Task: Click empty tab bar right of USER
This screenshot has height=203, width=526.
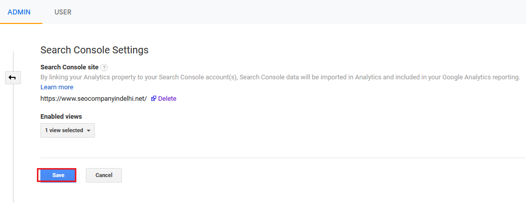Action: 299,12
